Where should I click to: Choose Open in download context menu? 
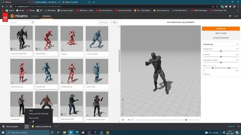(x=31, y=111)
